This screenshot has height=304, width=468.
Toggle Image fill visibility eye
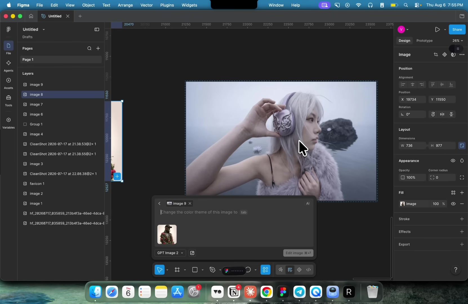pyautogui.click(x=453, y=204)
